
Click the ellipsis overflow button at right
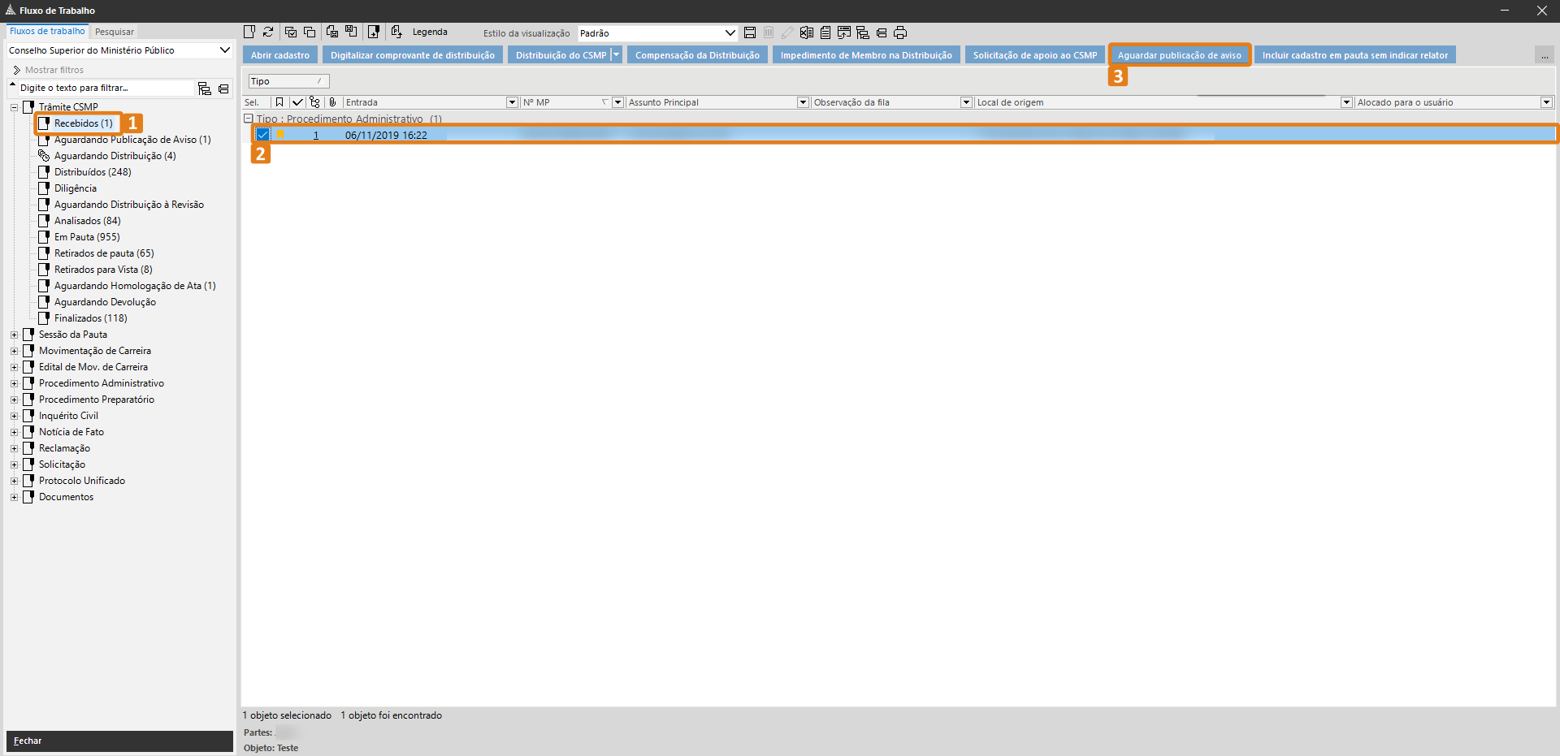pos(1544,55)
